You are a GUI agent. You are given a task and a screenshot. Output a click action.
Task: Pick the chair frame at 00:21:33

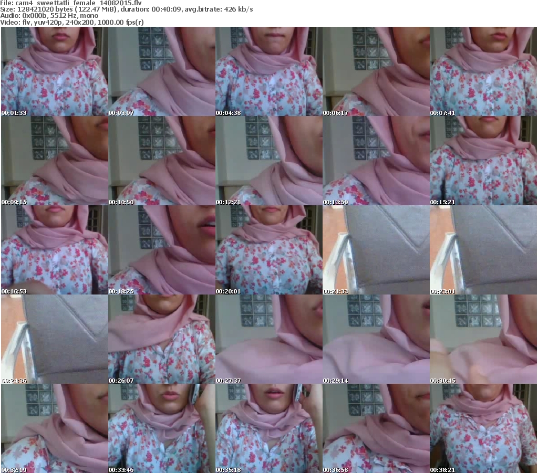[x=376, y=250]
